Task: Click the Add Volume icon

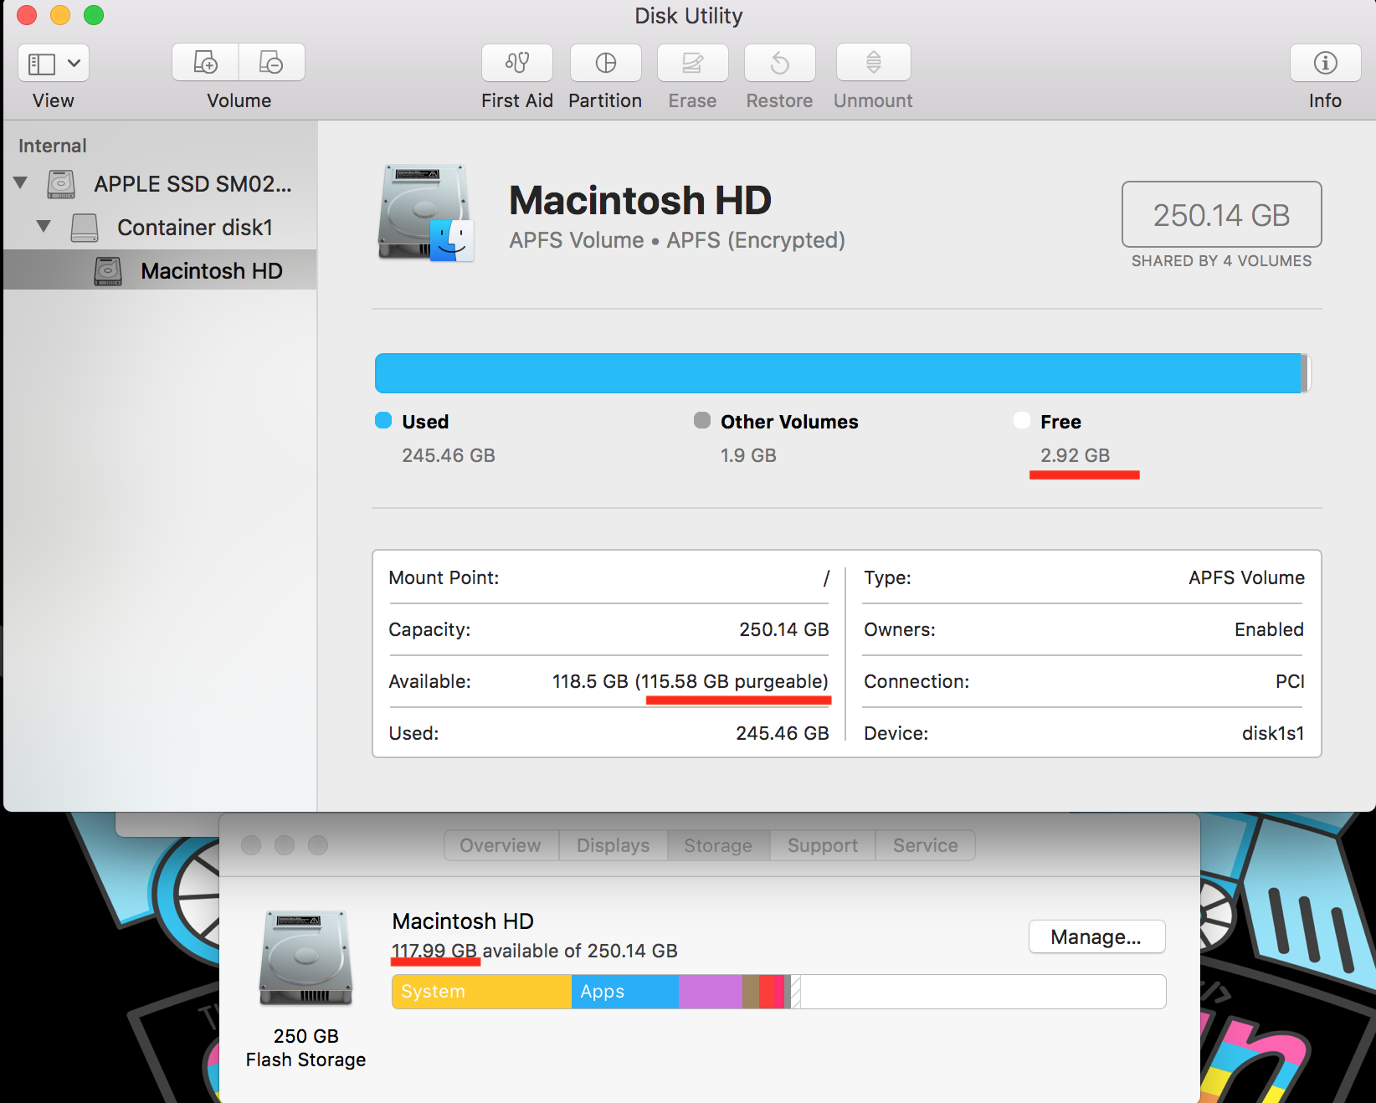Action: pyautogui.click(x=205, y=63)
